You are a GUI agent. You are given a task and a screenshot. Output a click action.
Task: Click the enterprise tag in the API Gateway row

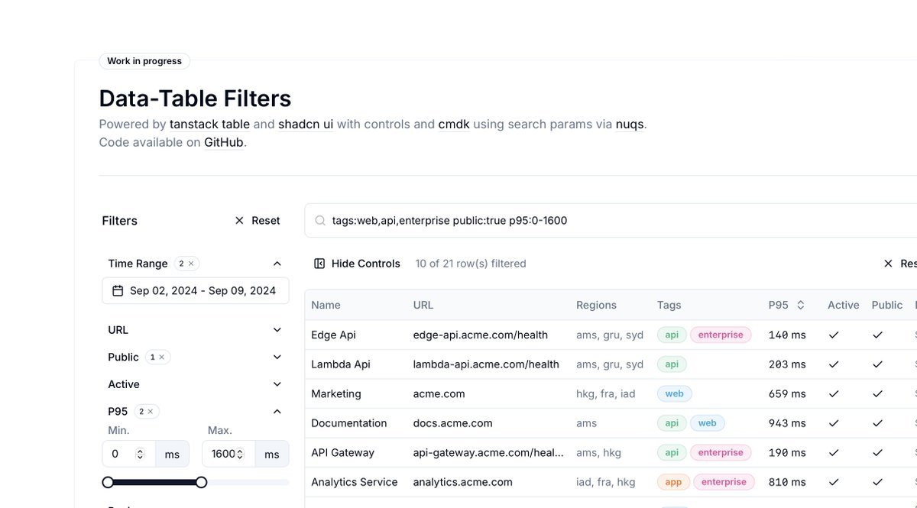(x=721, y=452)
